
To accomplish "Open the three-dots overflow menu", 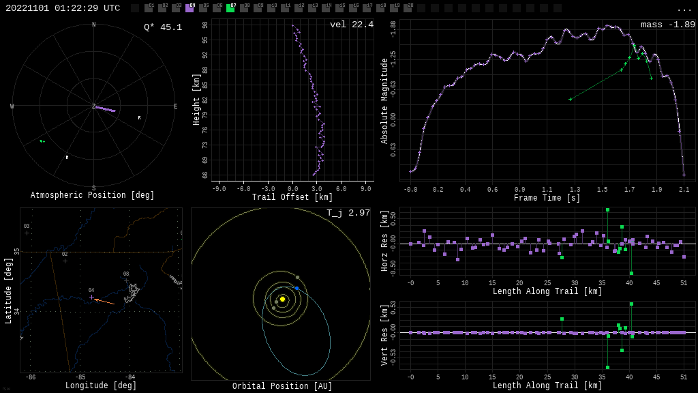I will (684, 9).
